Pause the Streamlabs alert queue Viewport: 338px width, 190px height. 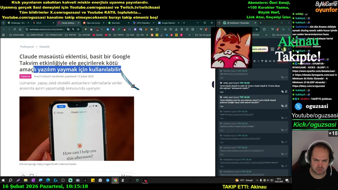[x=266, y=61]
